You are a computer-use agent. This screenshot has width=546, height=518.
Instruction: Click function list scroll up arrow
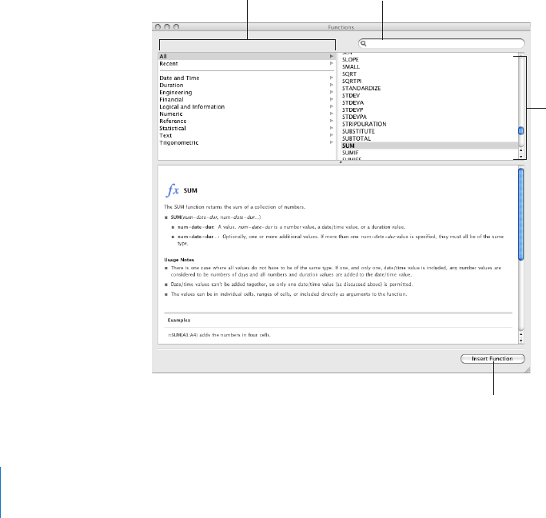tap(521, 150)
